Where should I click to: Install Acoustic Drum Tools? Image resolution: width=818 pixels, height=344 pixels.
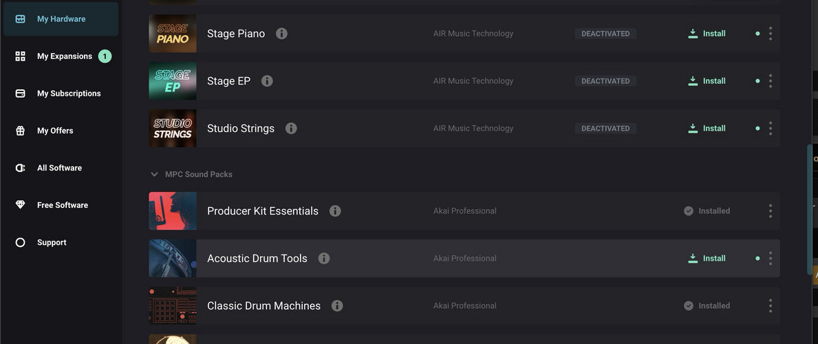[707, 259]
